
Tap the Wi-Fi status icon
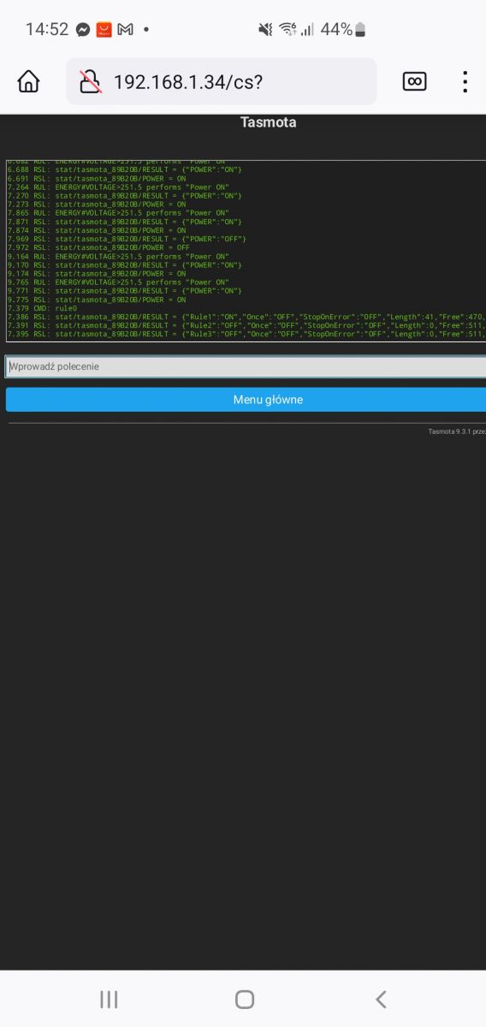tap(287, 29)
